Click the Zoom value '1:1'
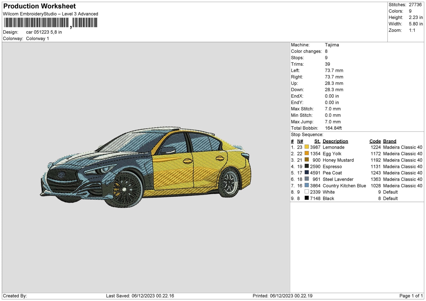The height and width of the screenshot is (301, 426). pos(412,30)
